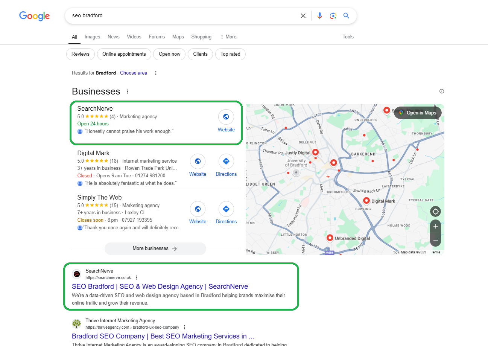
Task: Click Open in Maps button
Action: [418, 113]
